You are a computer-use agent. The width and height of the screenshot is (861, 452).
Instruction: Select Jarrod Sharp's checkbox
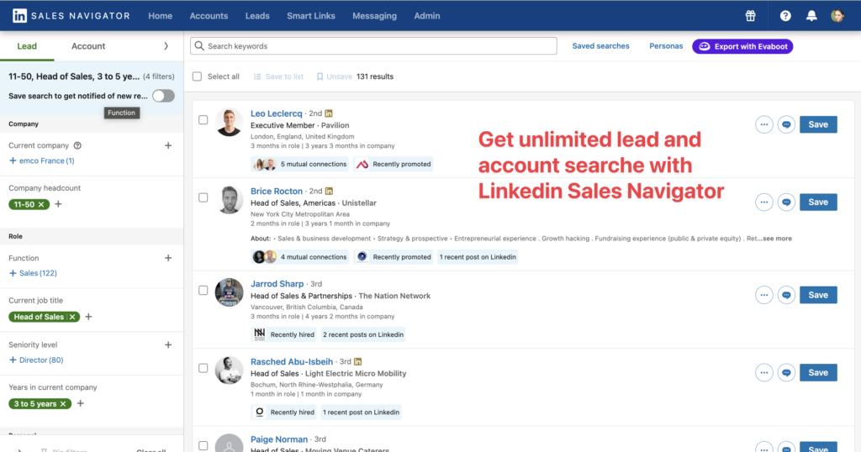tap(203, 290)
